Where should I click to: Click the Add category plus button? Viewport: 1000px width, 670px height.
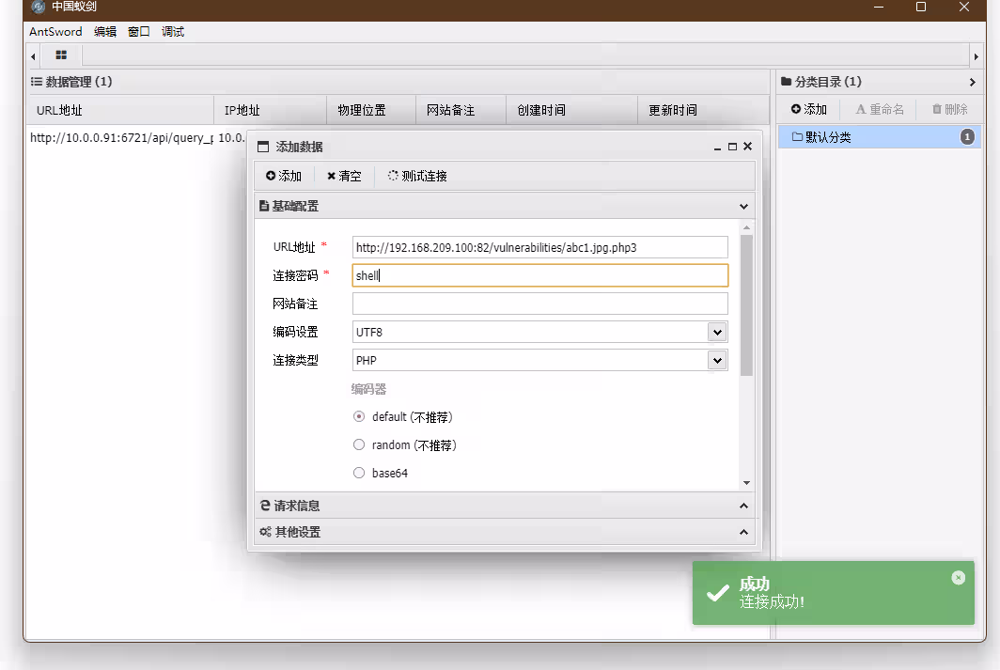click(808, 110)
